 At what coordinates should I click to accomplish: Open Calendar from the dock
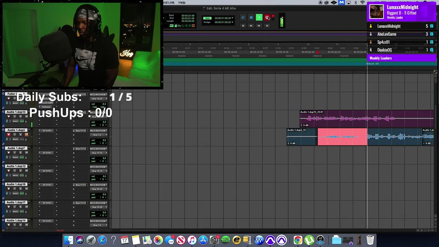point(124,240)
